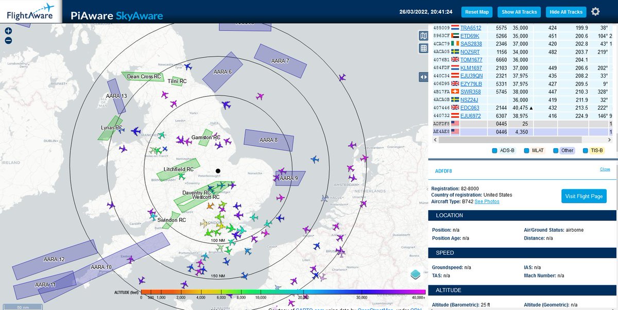The width and height of the screenshot is (618, 310).
Task: Click the Switzerland flag in the SWR358 row
Action: pyautogui.click(x=455, y=92)
